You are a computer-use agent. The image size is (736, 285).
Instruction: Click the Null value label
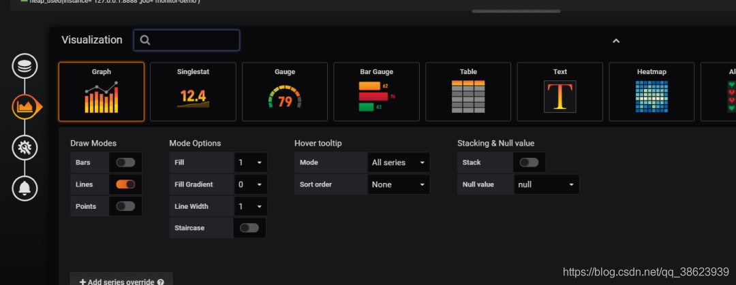pos(478,184)
